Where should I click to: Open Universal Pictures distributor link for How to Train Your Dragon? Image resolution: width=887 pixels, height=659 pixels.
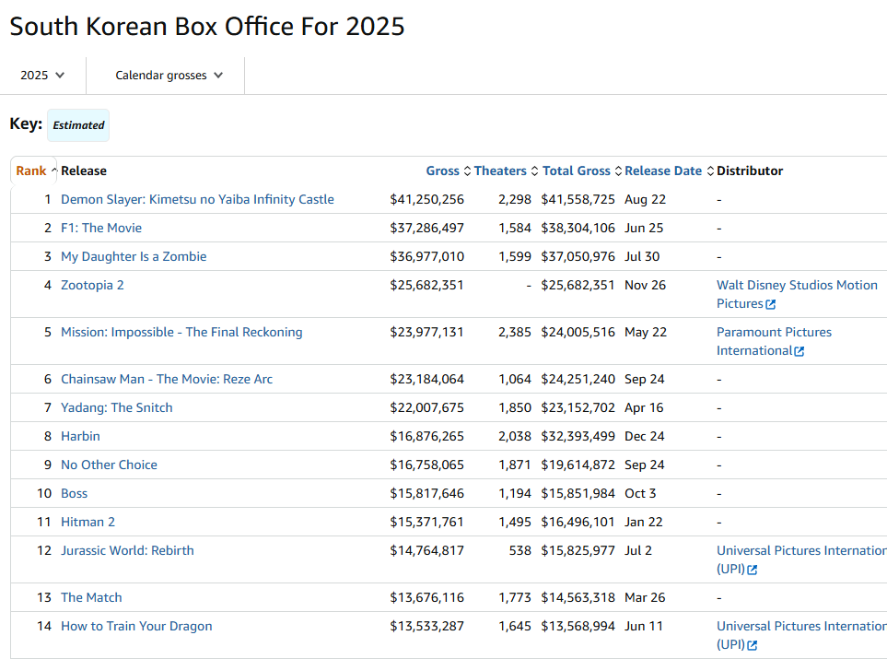(x=801, y=635)
